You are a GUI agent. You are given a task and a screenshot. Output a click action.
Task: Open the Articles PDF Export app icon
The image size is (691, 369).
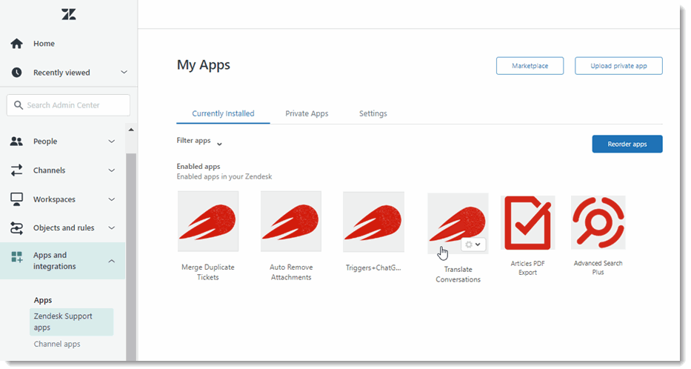(528, 222)
